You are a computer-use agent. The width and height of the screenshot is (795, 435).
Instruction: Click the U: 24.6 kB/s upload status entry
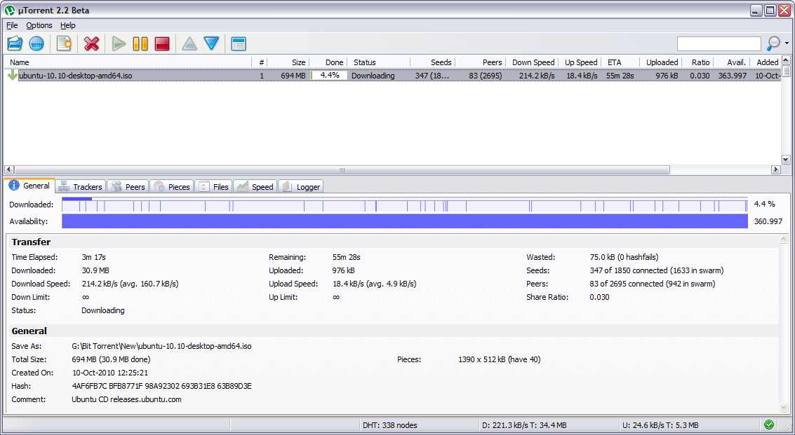661,425
